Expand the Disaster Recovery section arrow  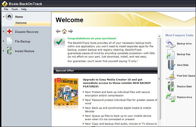pyautogui.click(x=4, y=31)
